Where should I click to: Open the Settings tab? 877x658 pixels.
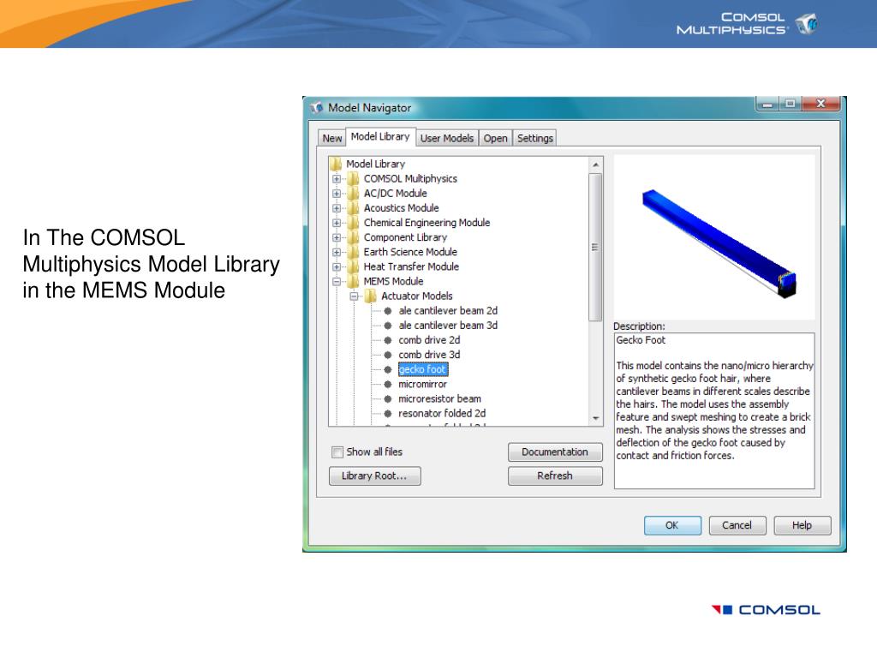[534, 138]
